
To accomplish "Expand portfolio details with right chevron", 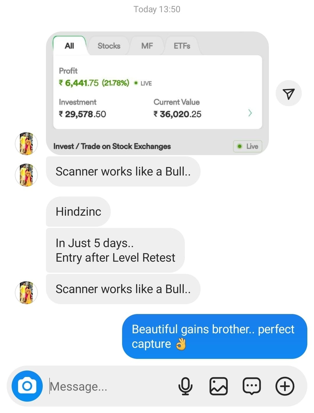I will pyautogui.click(x=250, y=113).
